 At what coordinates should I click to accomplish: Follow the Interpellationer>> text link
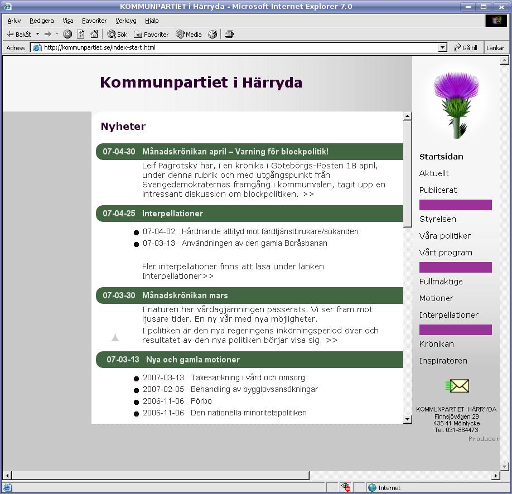pos(177,276)
